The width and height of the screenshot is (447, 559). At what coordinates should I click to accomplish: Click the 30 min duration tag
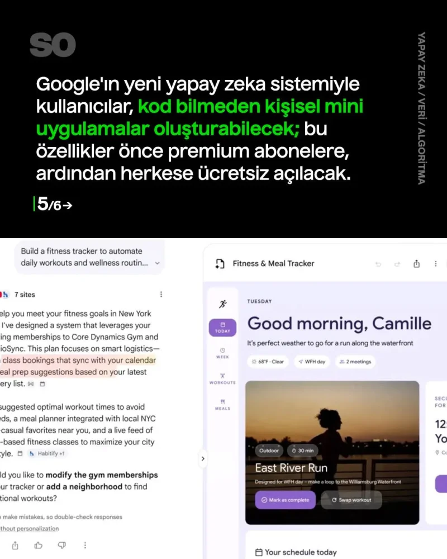tap(303, 451)
